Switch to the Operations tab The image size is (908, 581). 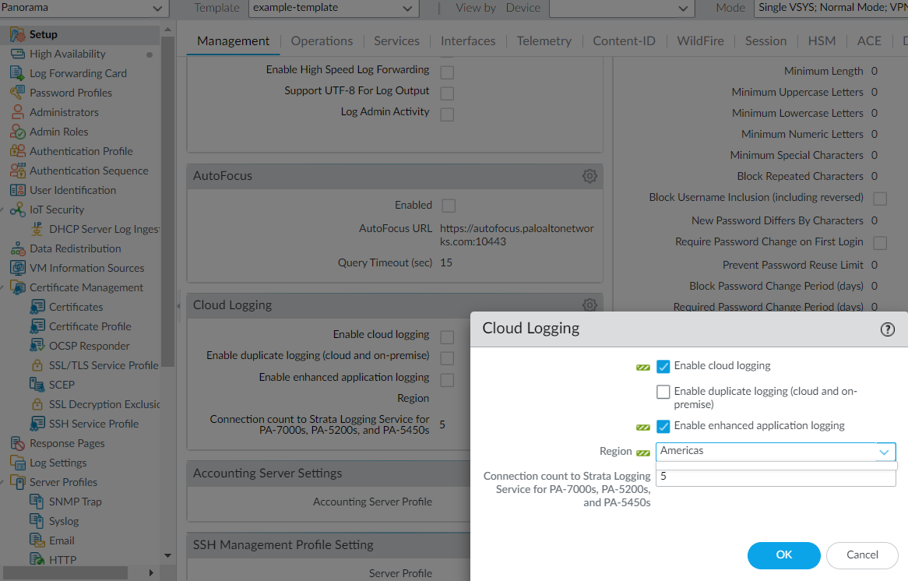coord(322,41)
